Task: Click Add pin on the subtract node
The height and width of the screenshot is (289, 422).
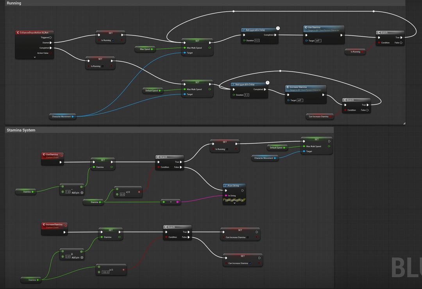Action: (82, 192)
